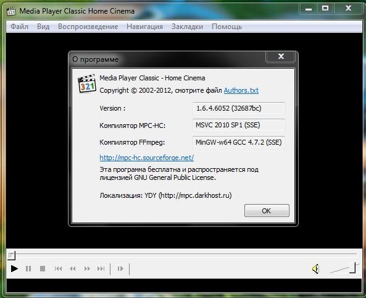This screenshot has width=366, height=298.
Task: Open the mpc-hc.sourceforge.net link
Action: coord(147,158)
